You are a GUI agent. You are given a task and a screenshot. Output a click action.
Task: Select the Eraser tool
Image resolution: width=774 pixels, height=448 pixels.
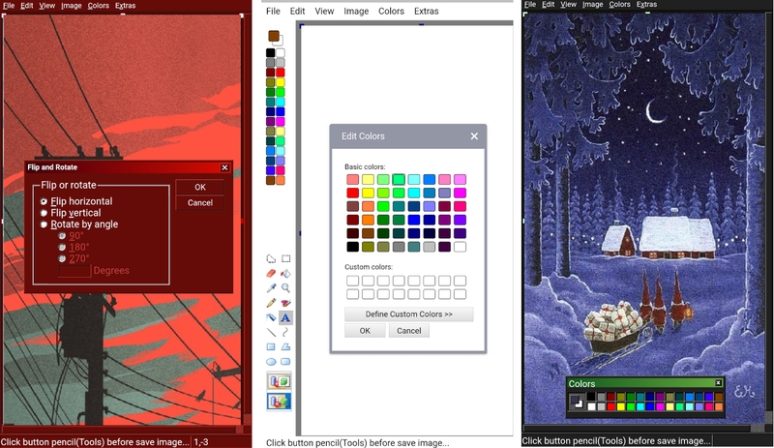coord(271,273)
